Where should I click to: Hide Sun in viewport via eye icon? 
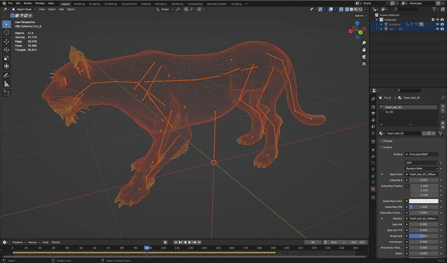437,29
